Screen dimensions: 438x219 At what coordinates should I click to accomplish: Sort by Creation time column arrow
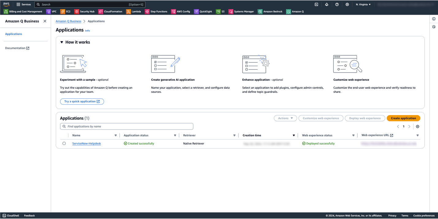coord(294,135)
